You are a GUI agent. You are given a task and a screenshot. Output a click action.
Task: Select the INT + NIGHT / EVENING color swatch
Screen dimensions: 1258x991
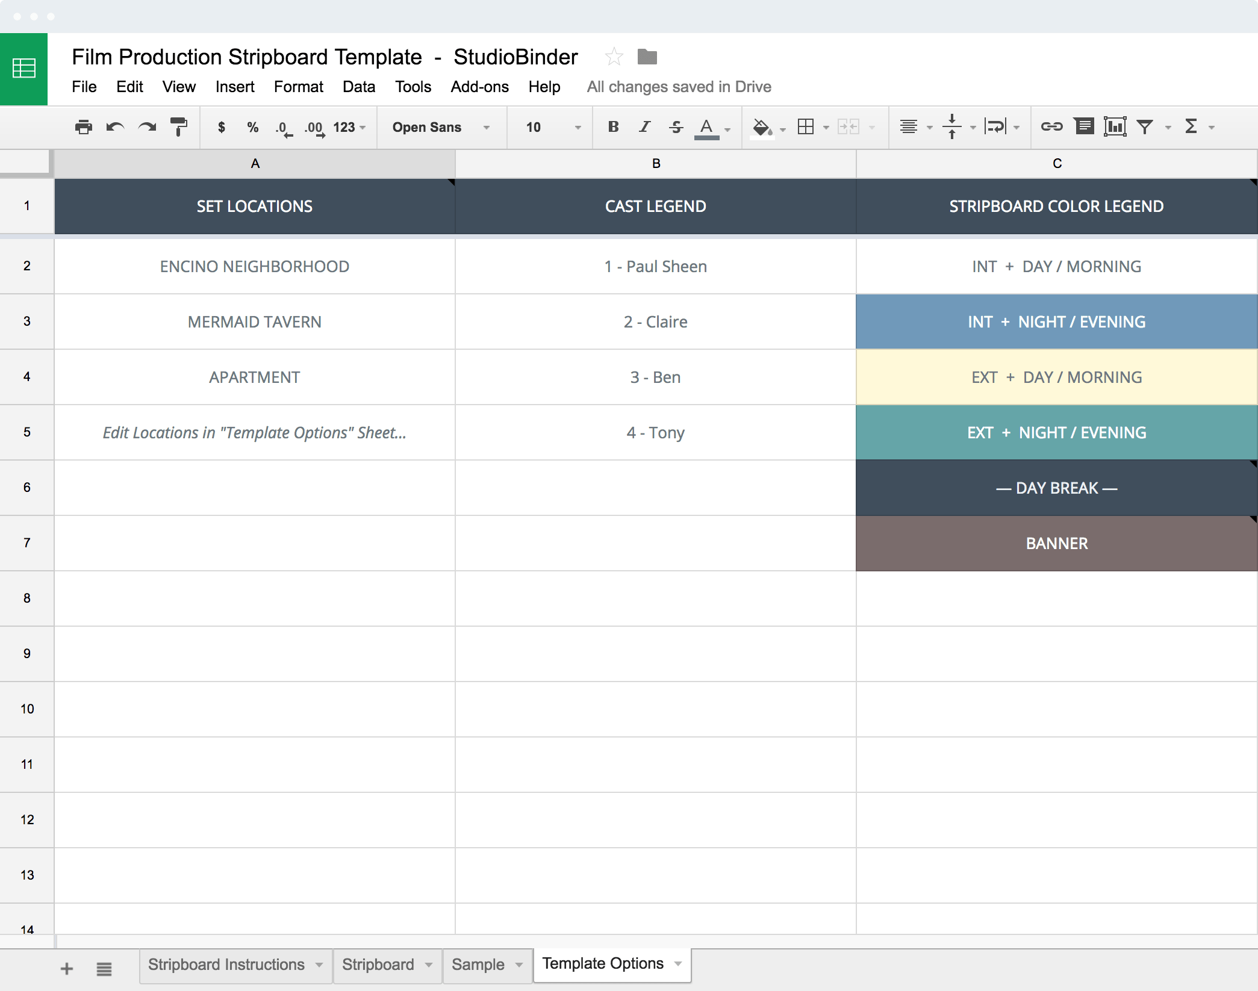1056,320
